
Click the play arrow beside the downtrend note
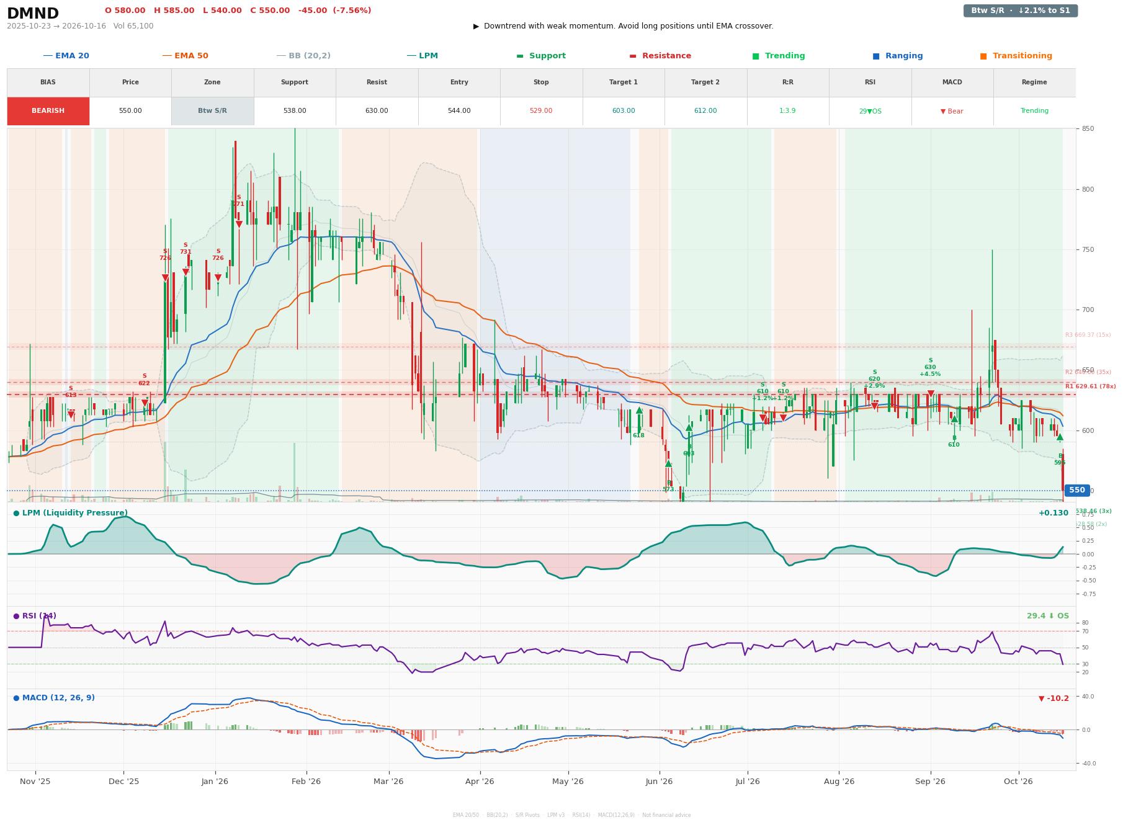(476, 26)
